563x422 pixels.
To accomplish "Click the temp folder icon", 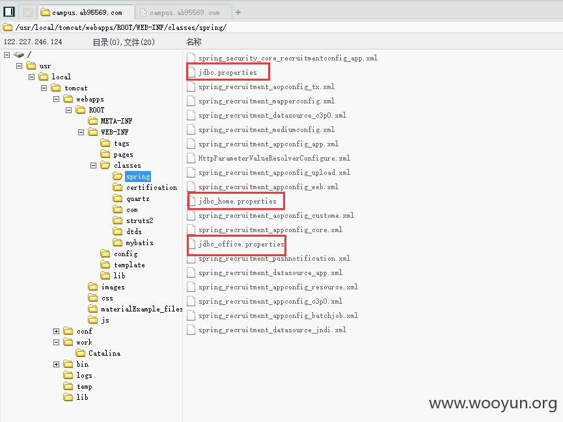I will coord(68,386).
